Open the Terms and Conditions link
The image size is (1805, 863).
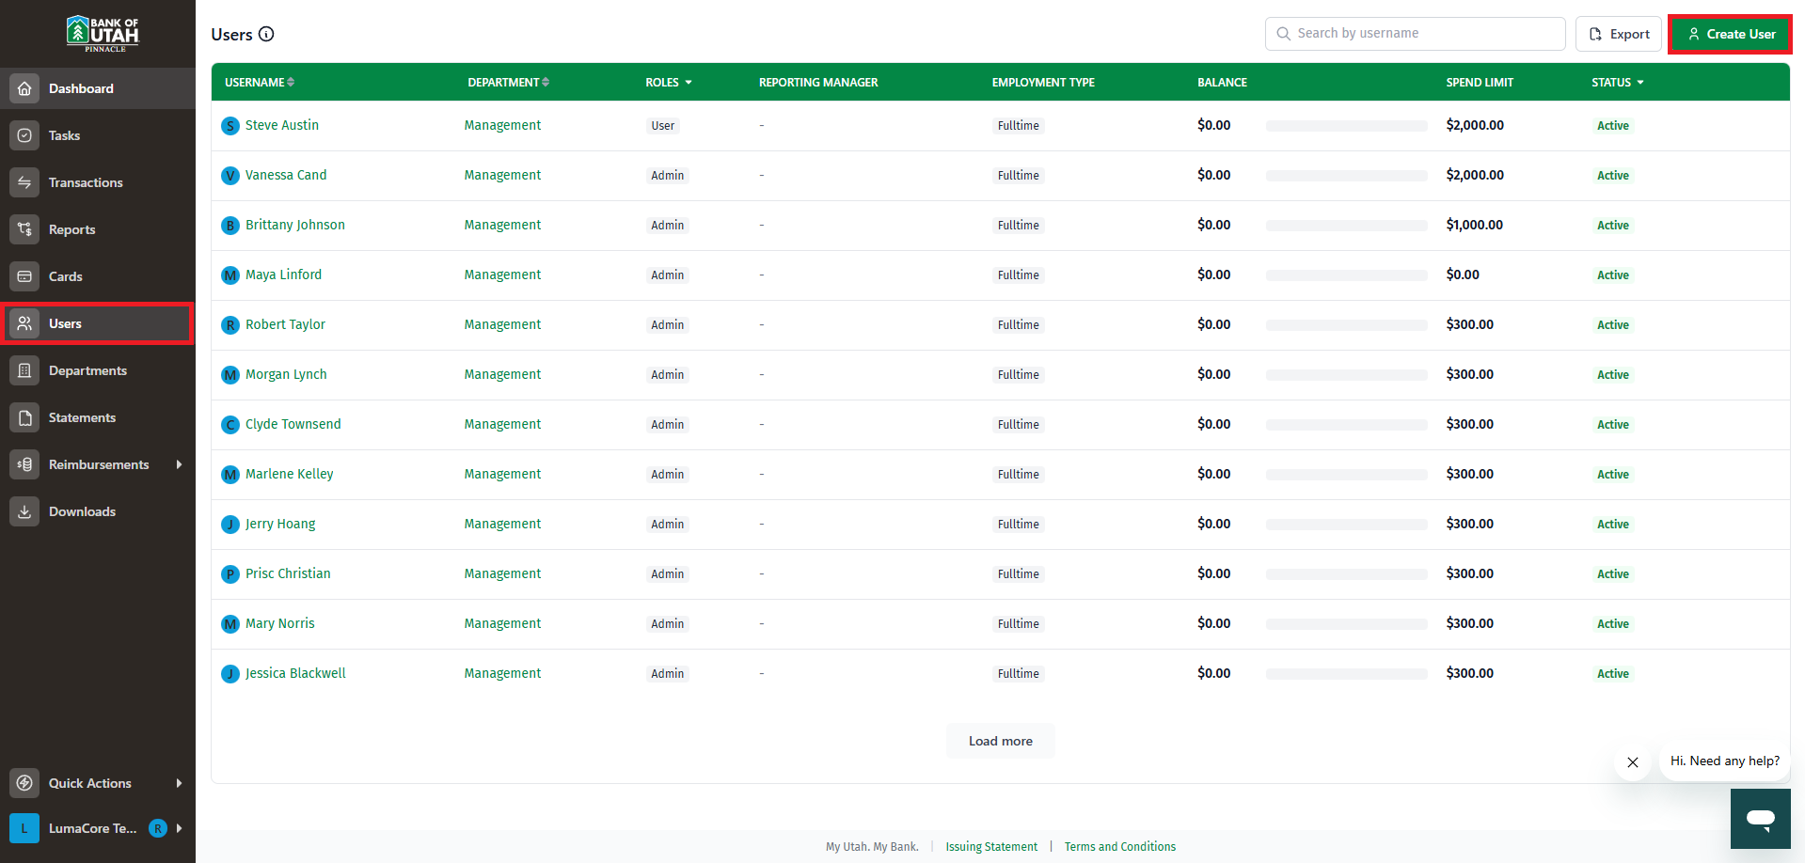(1120, 847)
